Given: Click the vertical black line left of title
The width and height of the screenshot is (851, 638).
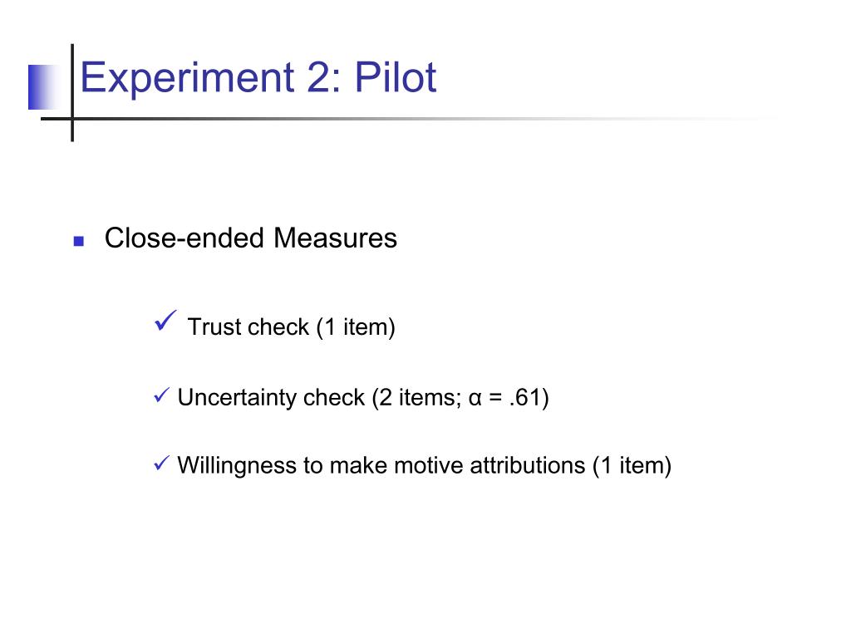Looking at the screenshot, I should click(x=72, y=93).
